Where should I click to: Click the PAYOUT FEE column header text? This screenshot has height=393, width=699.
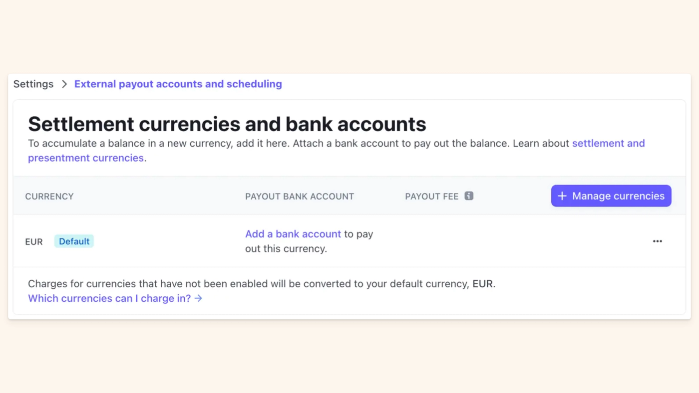[x=431, y=196]
